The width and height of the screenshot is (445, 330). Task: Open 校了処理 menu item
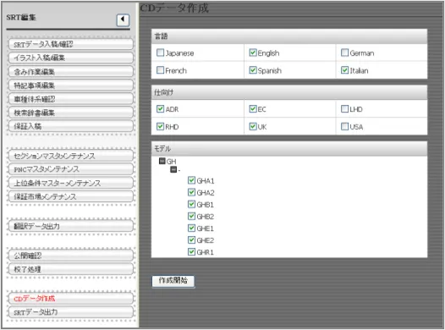[x=71, y=269]
